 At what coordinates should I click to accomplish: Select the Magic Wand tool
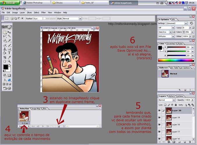pyautogui.click(x=9, y=36)
